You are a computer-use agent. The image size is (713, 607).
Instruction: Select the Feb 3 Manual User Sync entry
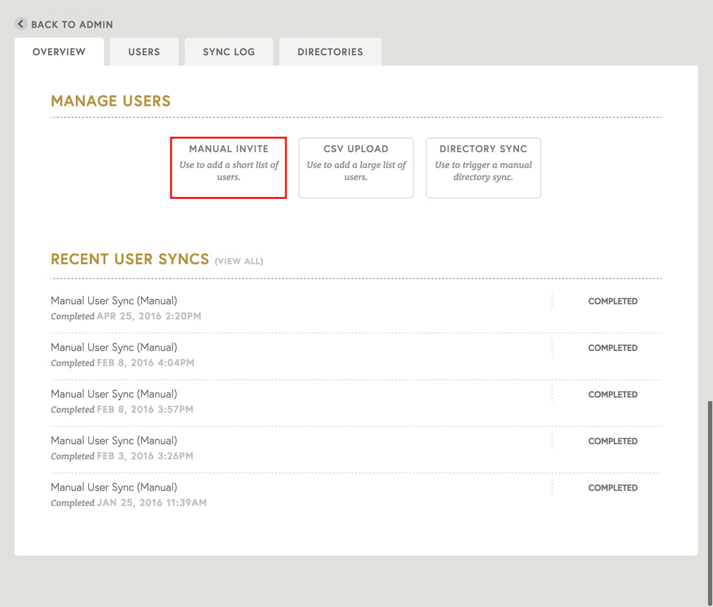coord(114,441)
